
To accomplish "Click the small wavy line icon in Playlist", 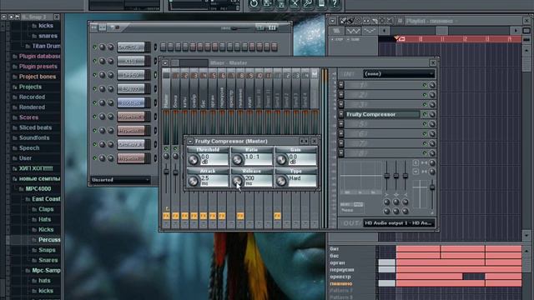I will [370, 31].
